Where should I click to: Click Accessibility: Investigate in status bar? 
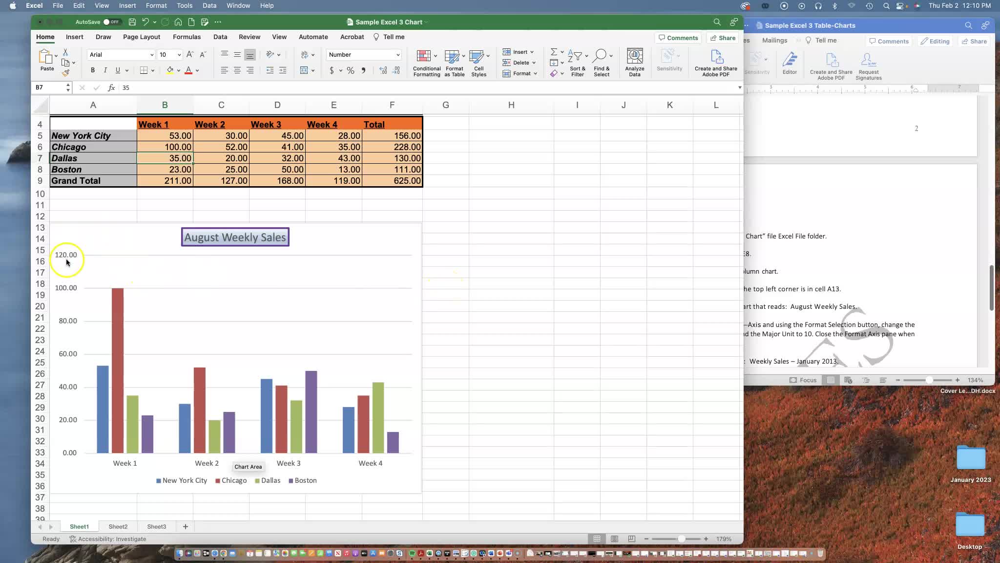108,539
